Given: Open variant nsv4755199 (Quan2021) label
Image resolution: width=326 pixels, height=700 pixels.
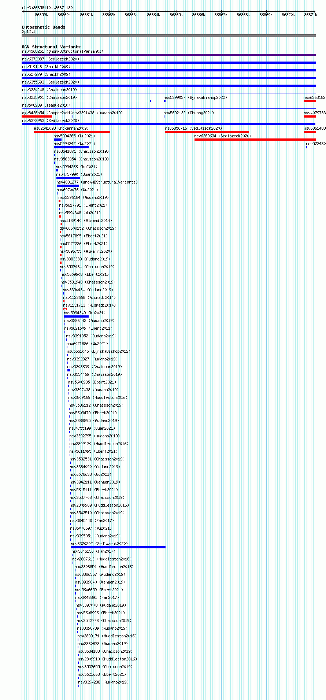Looking at the screenshot, I should tap(92, 428).
